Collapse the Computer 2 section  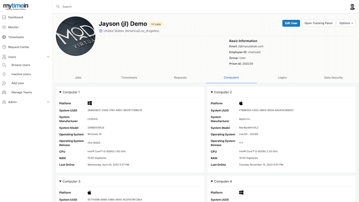point(212,92)
